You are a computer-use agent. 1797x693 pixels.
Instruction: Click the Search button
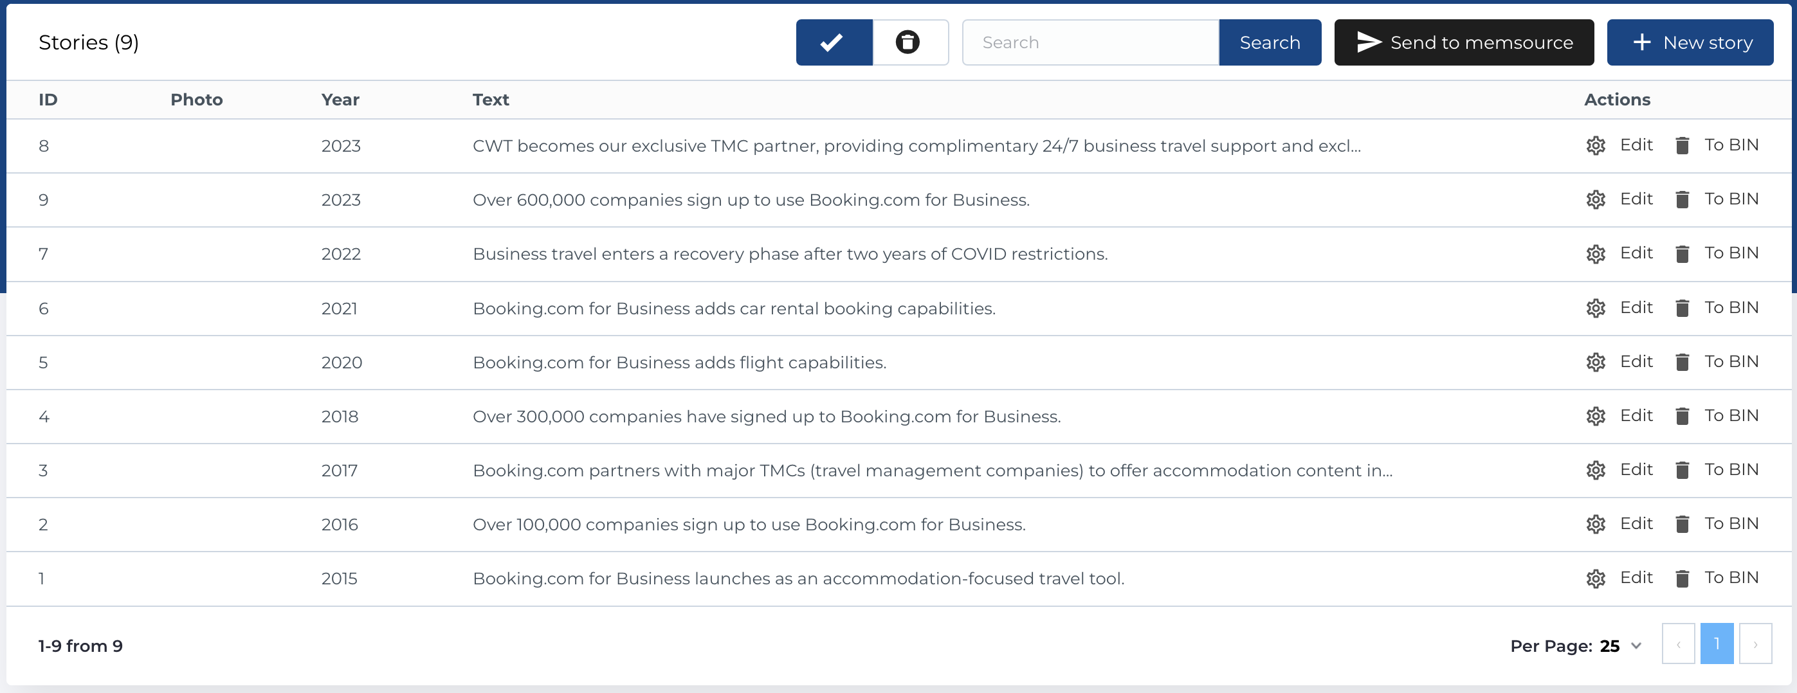click(x=1269, y=42)
